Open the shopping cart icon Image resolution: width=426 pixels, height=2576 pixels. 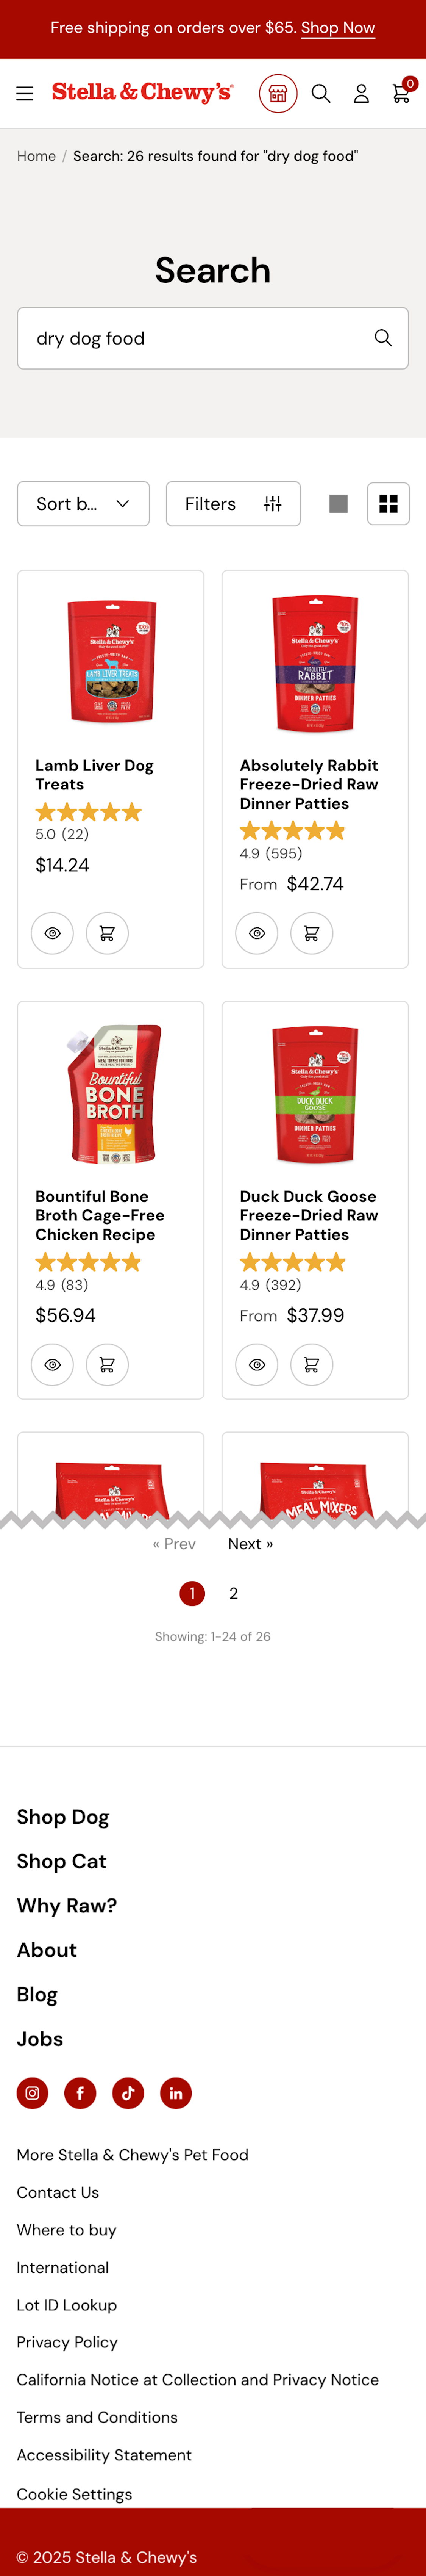pyautogui.click(x=401, y=93)
